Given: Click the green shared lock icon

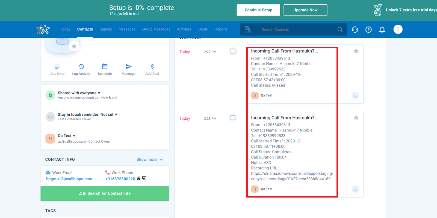Looking at the screenshot, I should click(50, 95).
